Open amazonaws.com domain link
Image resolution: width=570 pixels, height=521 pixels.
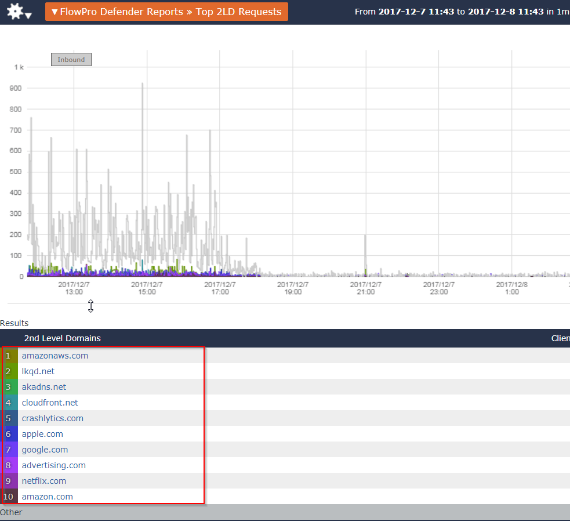tap(55, 356)
